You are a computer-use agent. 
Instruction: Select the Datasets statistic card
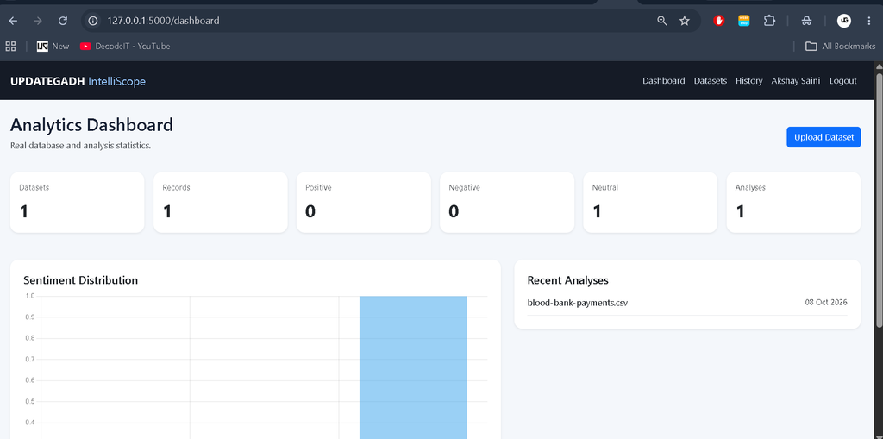coord(77,203)
